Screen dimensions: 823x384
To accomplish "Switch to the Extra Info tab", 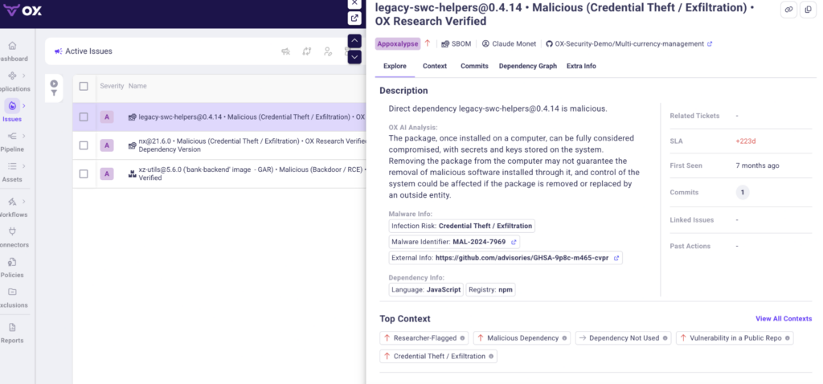I will (x=581, y=66).
